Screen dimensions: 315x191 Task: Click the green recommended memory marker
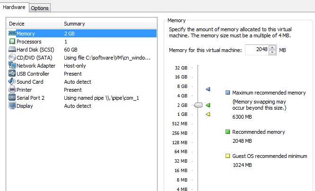point(208,105)
